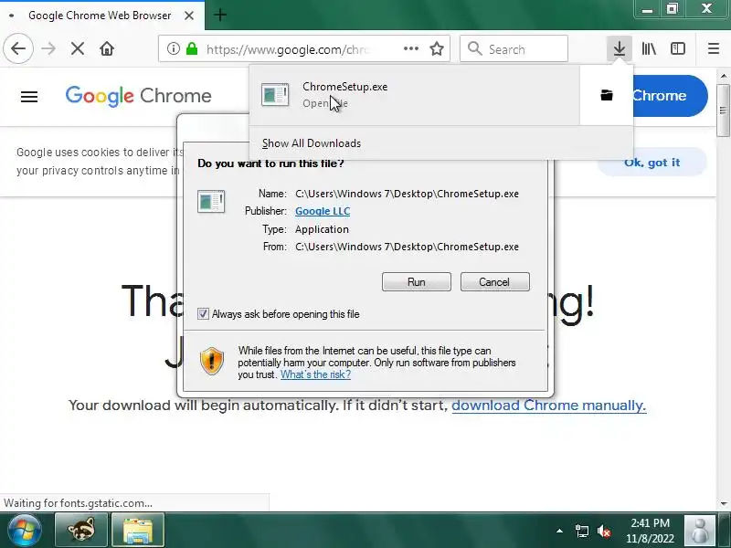Open page actions three-dot menu in address bar

click(410, 48)
